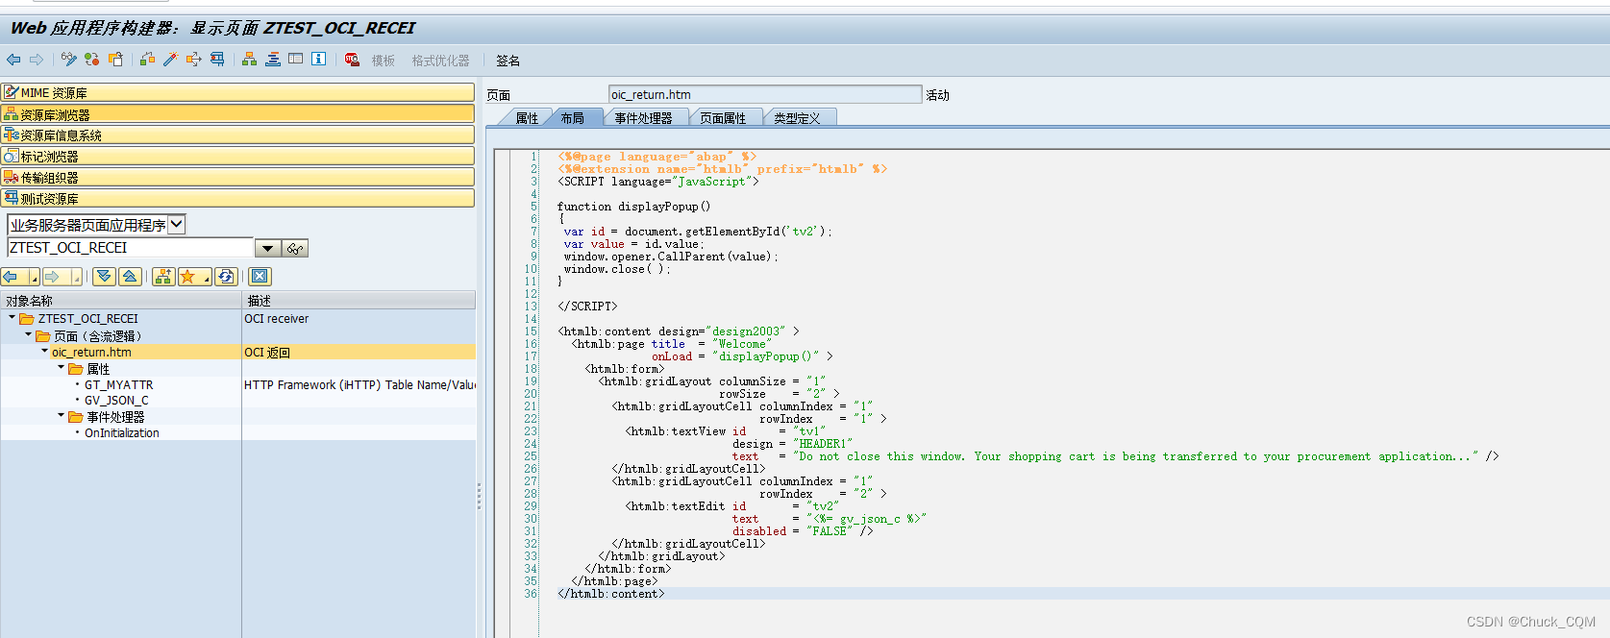
Task: Select oic_return.htm page in tree
Action: click(91, 353)
